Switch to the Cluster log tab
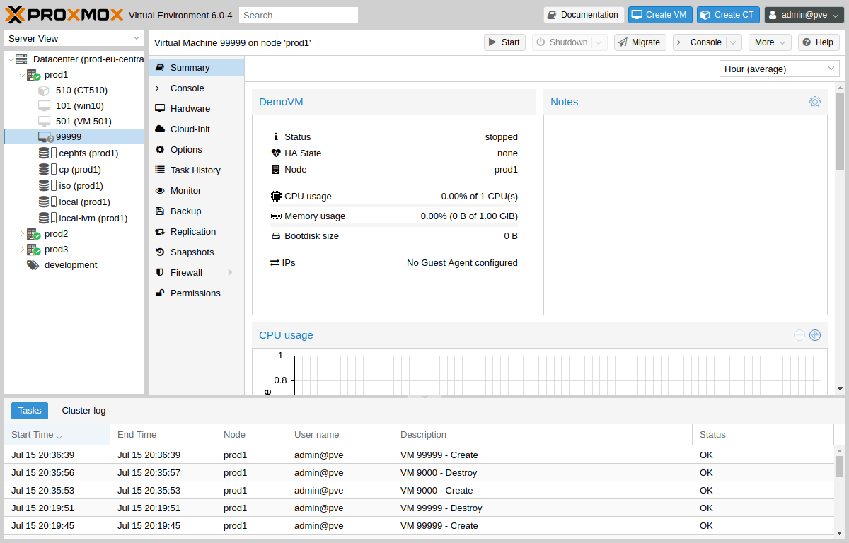Screen dimensions: 849x543 tap(83, 410)
